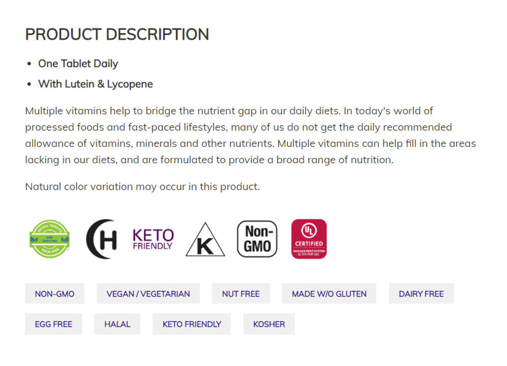This screenshot has width=507, height=366.
Task: Click the Non-GMO square badge icon
Action: [x=257, y=239]
